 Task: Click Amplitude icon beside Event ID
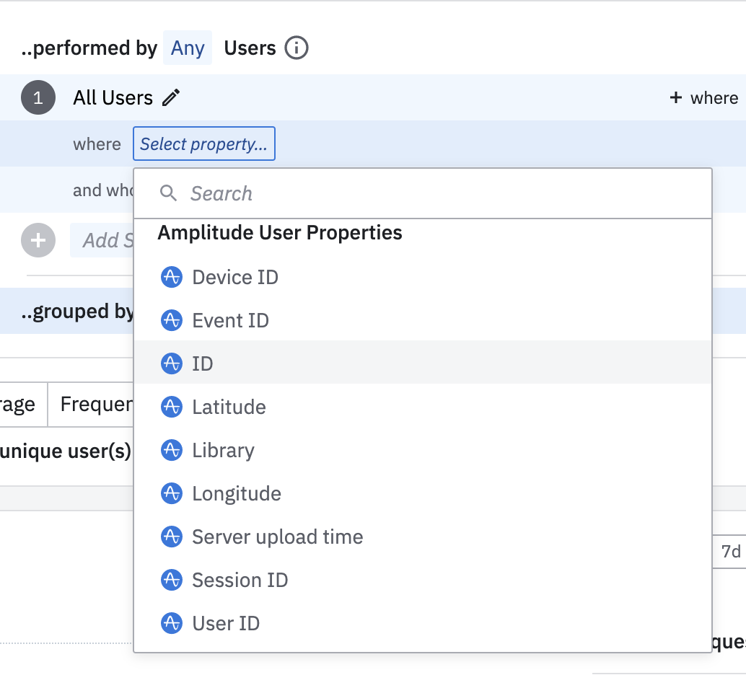(171, 320)
